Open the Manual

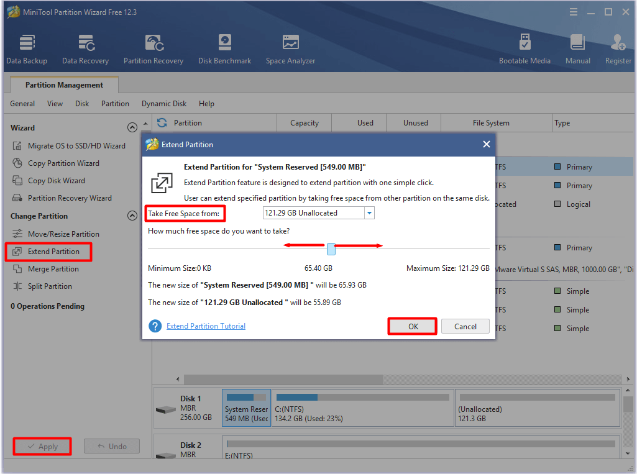point(578,48)
